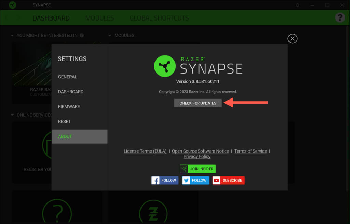Collapse the Modules section arrow
The image size is (350, 224).
click(110, 35)
